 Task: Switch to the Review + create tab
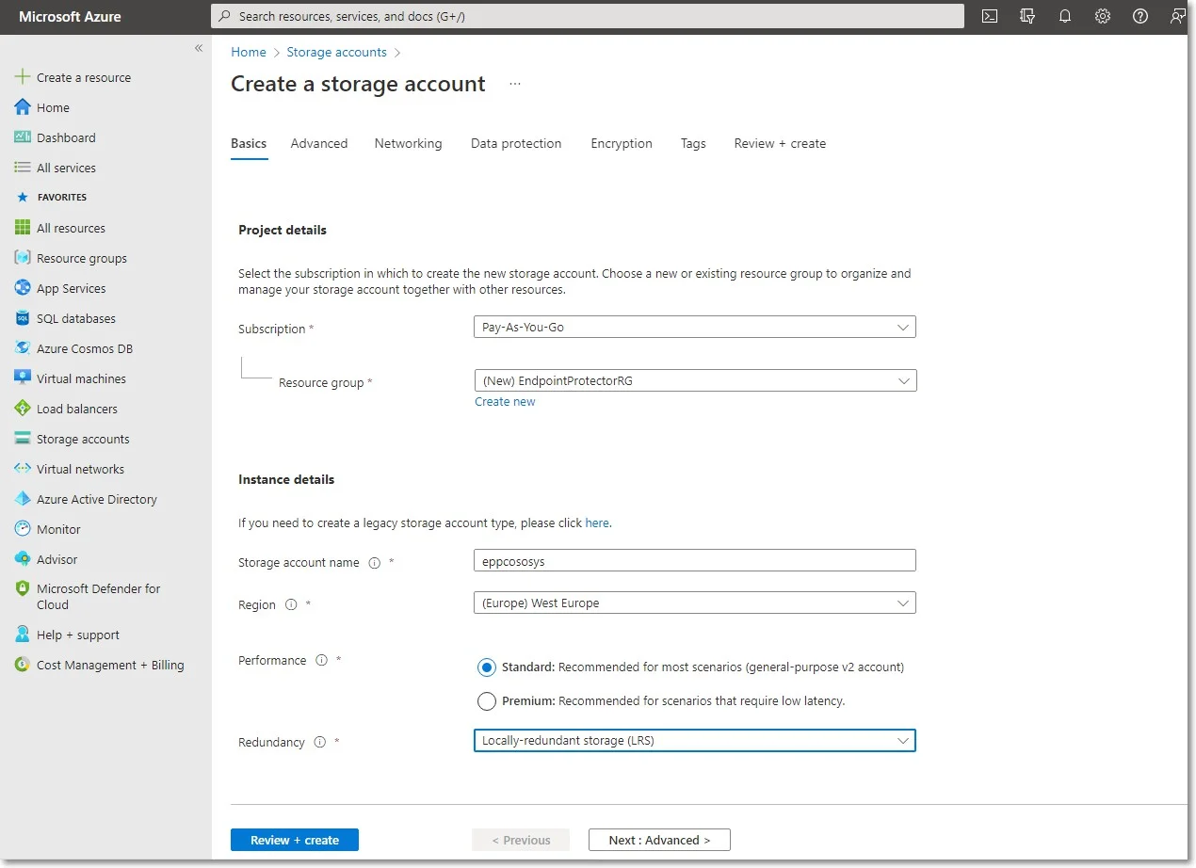click(x=780, y=144)
